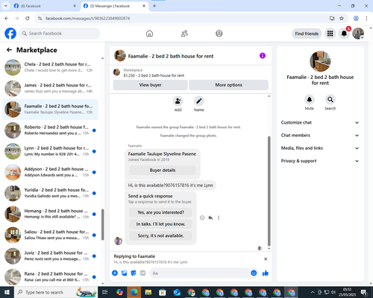The height and width of the screenshot is (298, 373).
Task: Click the purple conversation information icon
Action: click(x=263, y=56)
